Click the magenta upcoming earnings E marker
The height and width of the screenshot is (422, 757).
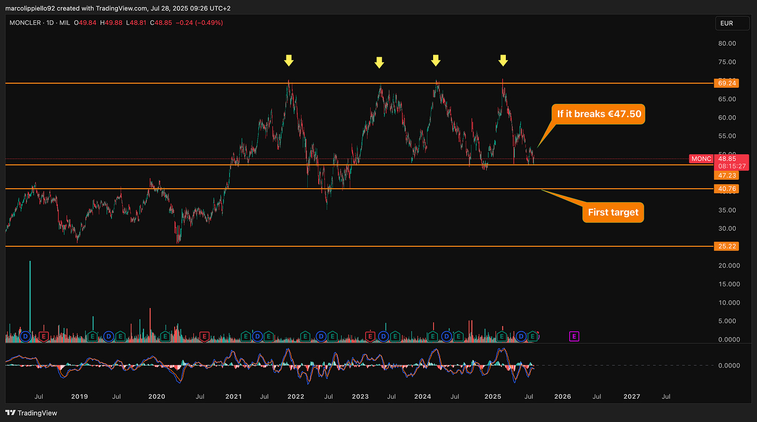574,336
